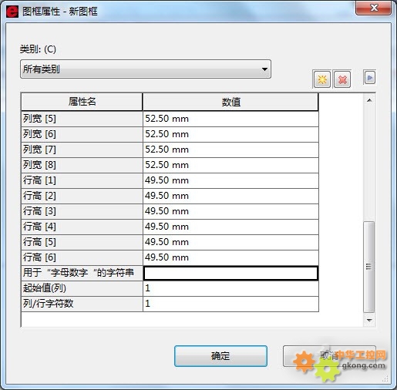Click the value field for 用于字母数字的字符串
397x390 pixels.
230,273
